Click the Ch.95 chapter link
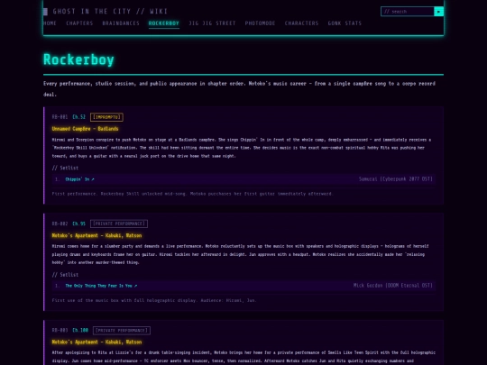Screen dimensions: 487x365 click(x=78, y=224)
